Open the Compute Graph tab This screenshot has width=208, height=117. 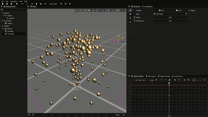tap(165, 76)
